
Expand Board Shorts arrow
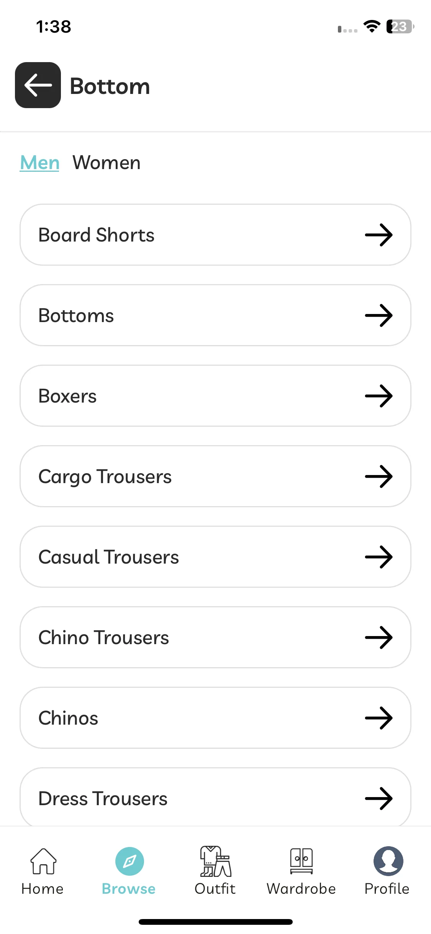click(379, 235)
